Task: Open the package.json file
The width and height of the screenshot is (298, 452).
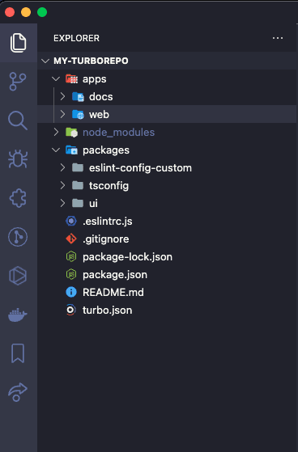Action: pyautogui.click(x=115, y=275)
